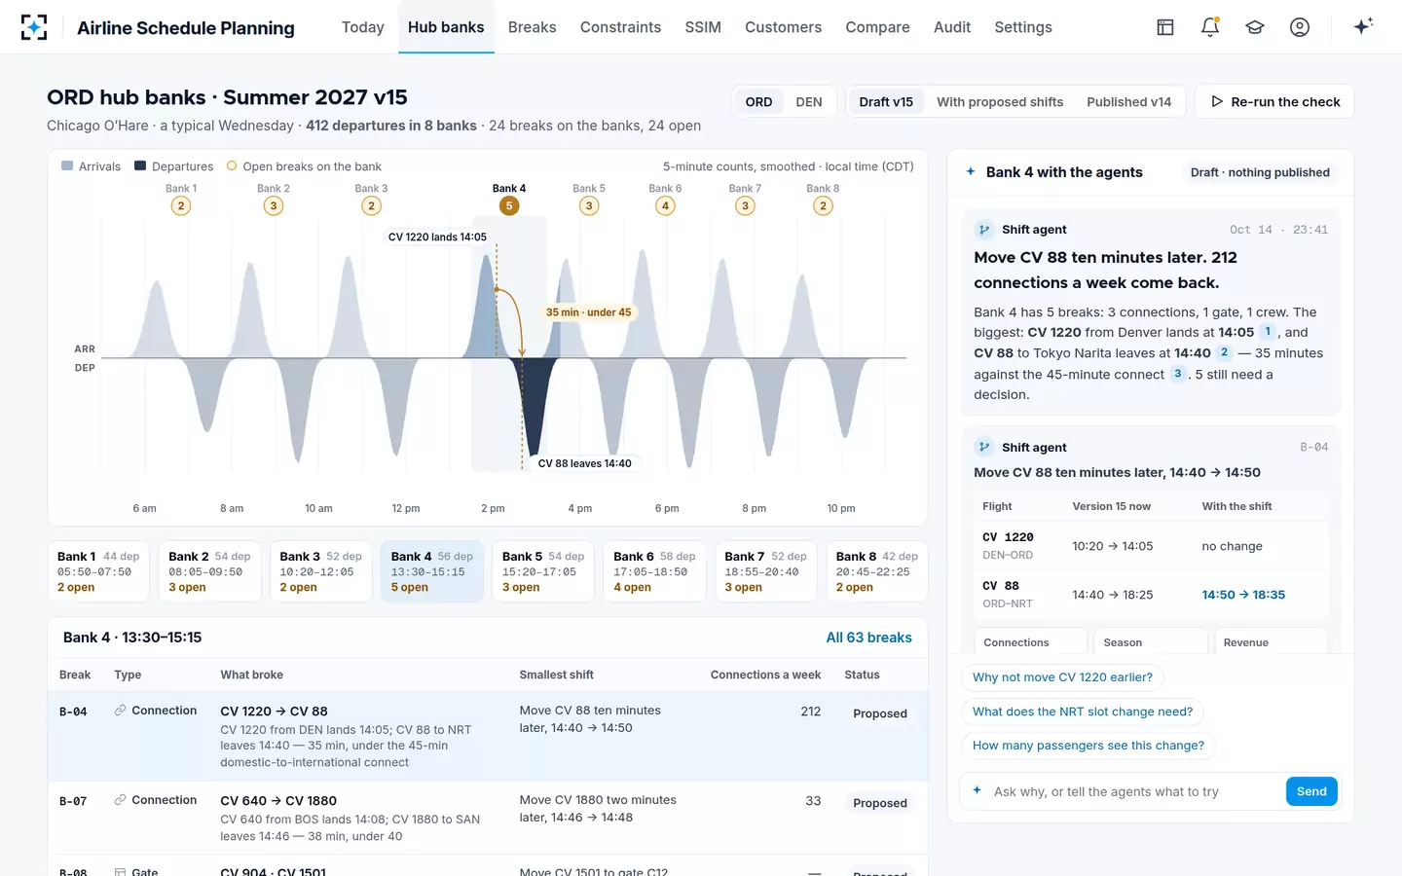This screenshot has height=876, width=1402.
Task: Click Bank 1 open breaks badge
Action: tap(180, 205)
